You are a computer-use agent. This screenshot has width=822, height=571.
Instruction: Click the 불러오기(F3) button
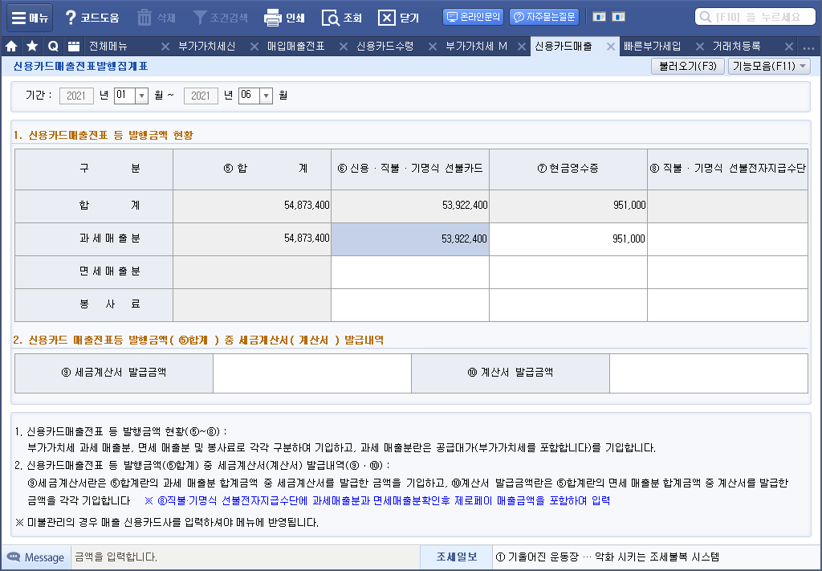click(687, 67)
